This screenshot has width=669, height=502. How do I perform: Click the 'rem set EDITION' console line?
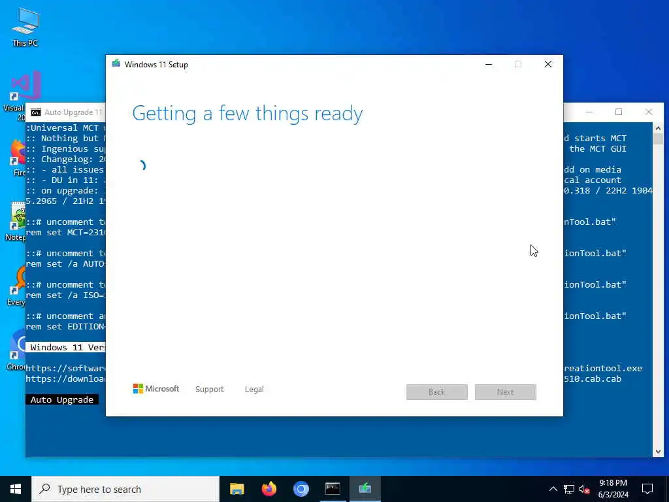point(65,327)
